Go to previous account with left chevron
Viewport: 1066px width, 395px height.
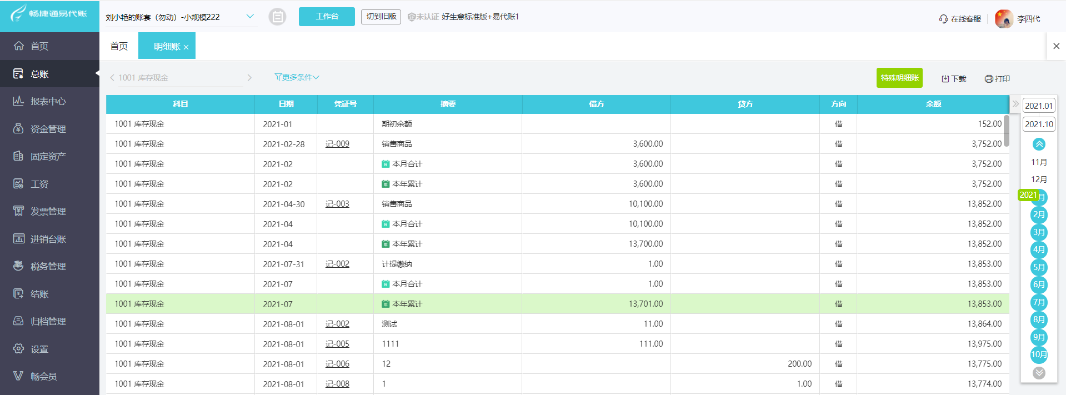(112, 78)
